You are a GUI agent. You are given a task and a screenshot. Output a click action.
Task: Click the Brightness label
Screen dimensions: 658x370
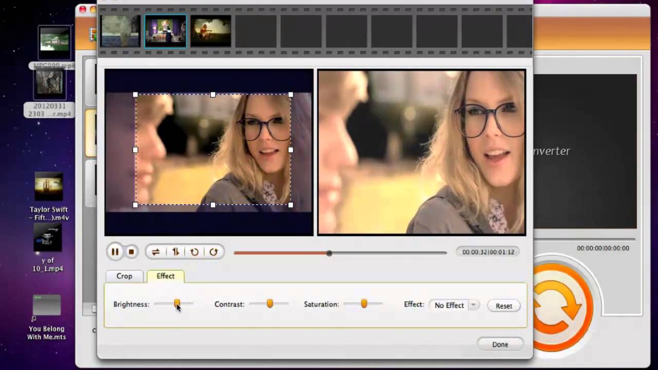coord(131,304)
